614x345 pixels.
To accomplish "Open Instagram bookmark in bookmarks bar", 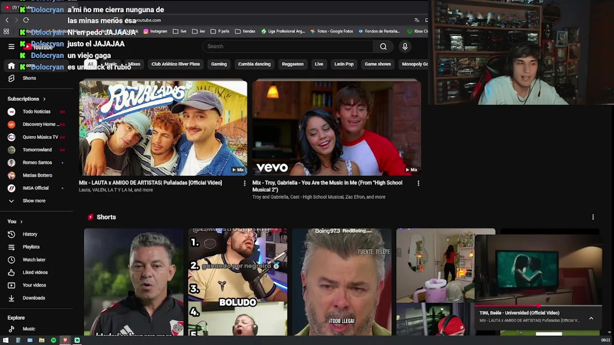I will (x=155, y=31).
